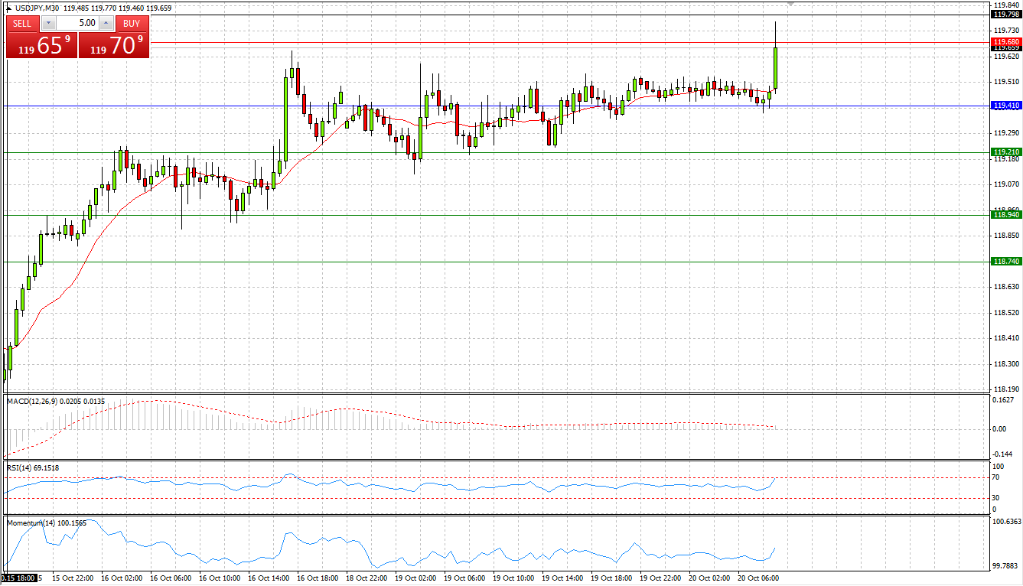This screenshot has width=1023, height=586.
Task: Increase trade volume with up arrow
Action: tap(106, 23)
